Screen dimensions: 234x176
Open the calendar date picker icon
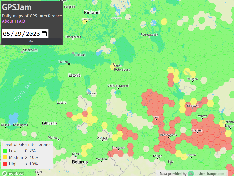click(x=44, y=34)
